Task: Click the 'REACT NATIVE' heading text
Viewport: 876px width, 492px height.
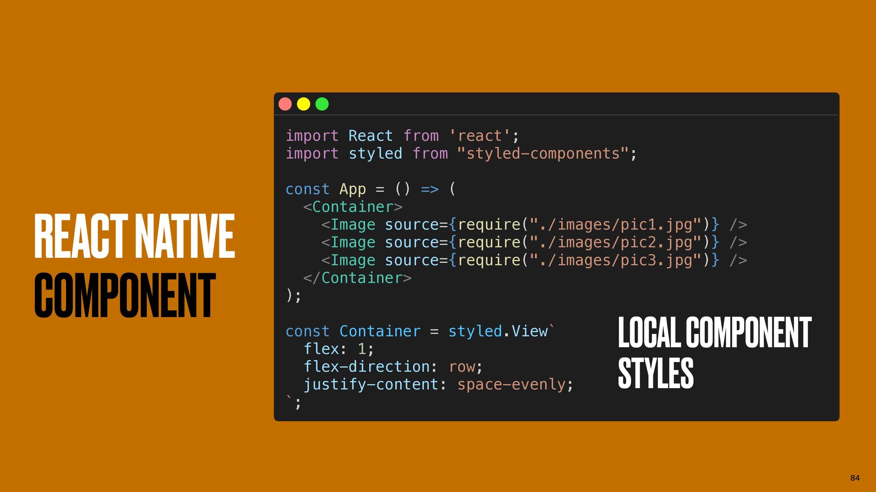Action: coord(135,236)
